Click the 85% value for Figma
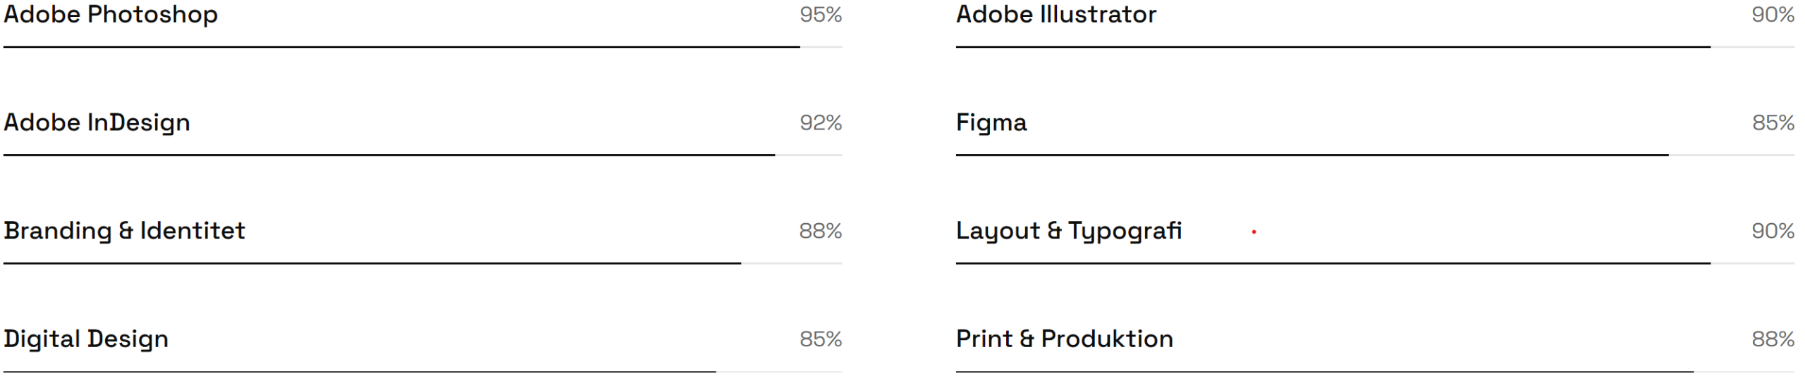Screen dimensions: 1805x378 (x=1773, y=123)
